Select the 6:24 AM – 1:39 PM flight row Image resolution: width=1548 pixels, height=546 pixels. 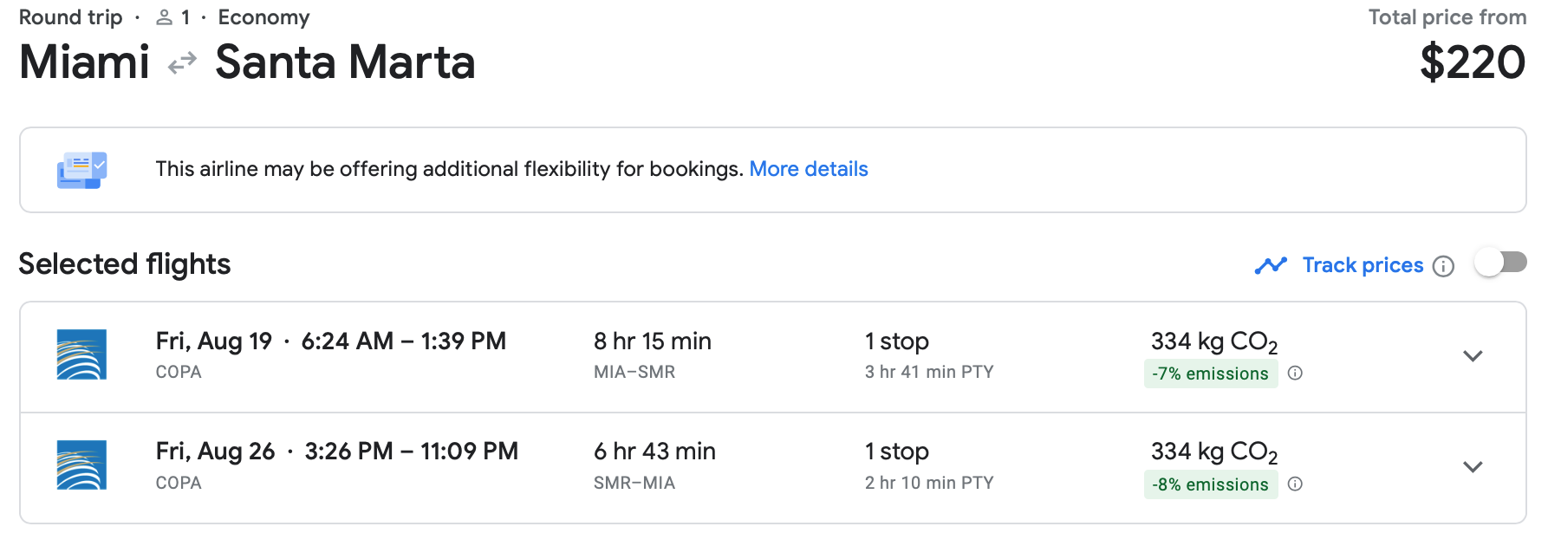coord(403,341)
